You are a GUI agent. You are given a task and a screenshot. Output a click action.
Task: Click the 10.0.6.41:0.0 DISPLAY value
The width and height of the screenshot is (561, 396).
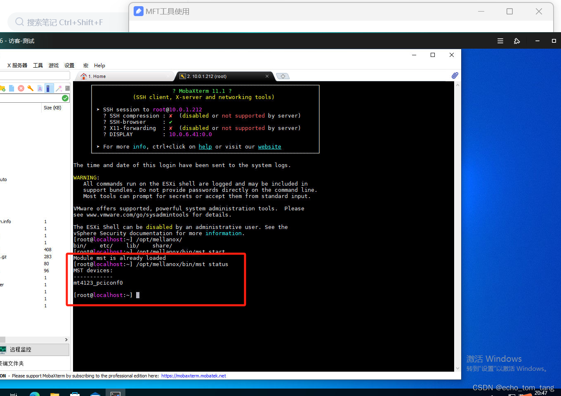click(x=191, y=134)
